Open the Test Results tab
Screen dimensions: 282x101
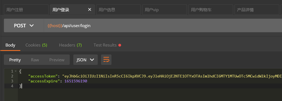tap(107, 45)
